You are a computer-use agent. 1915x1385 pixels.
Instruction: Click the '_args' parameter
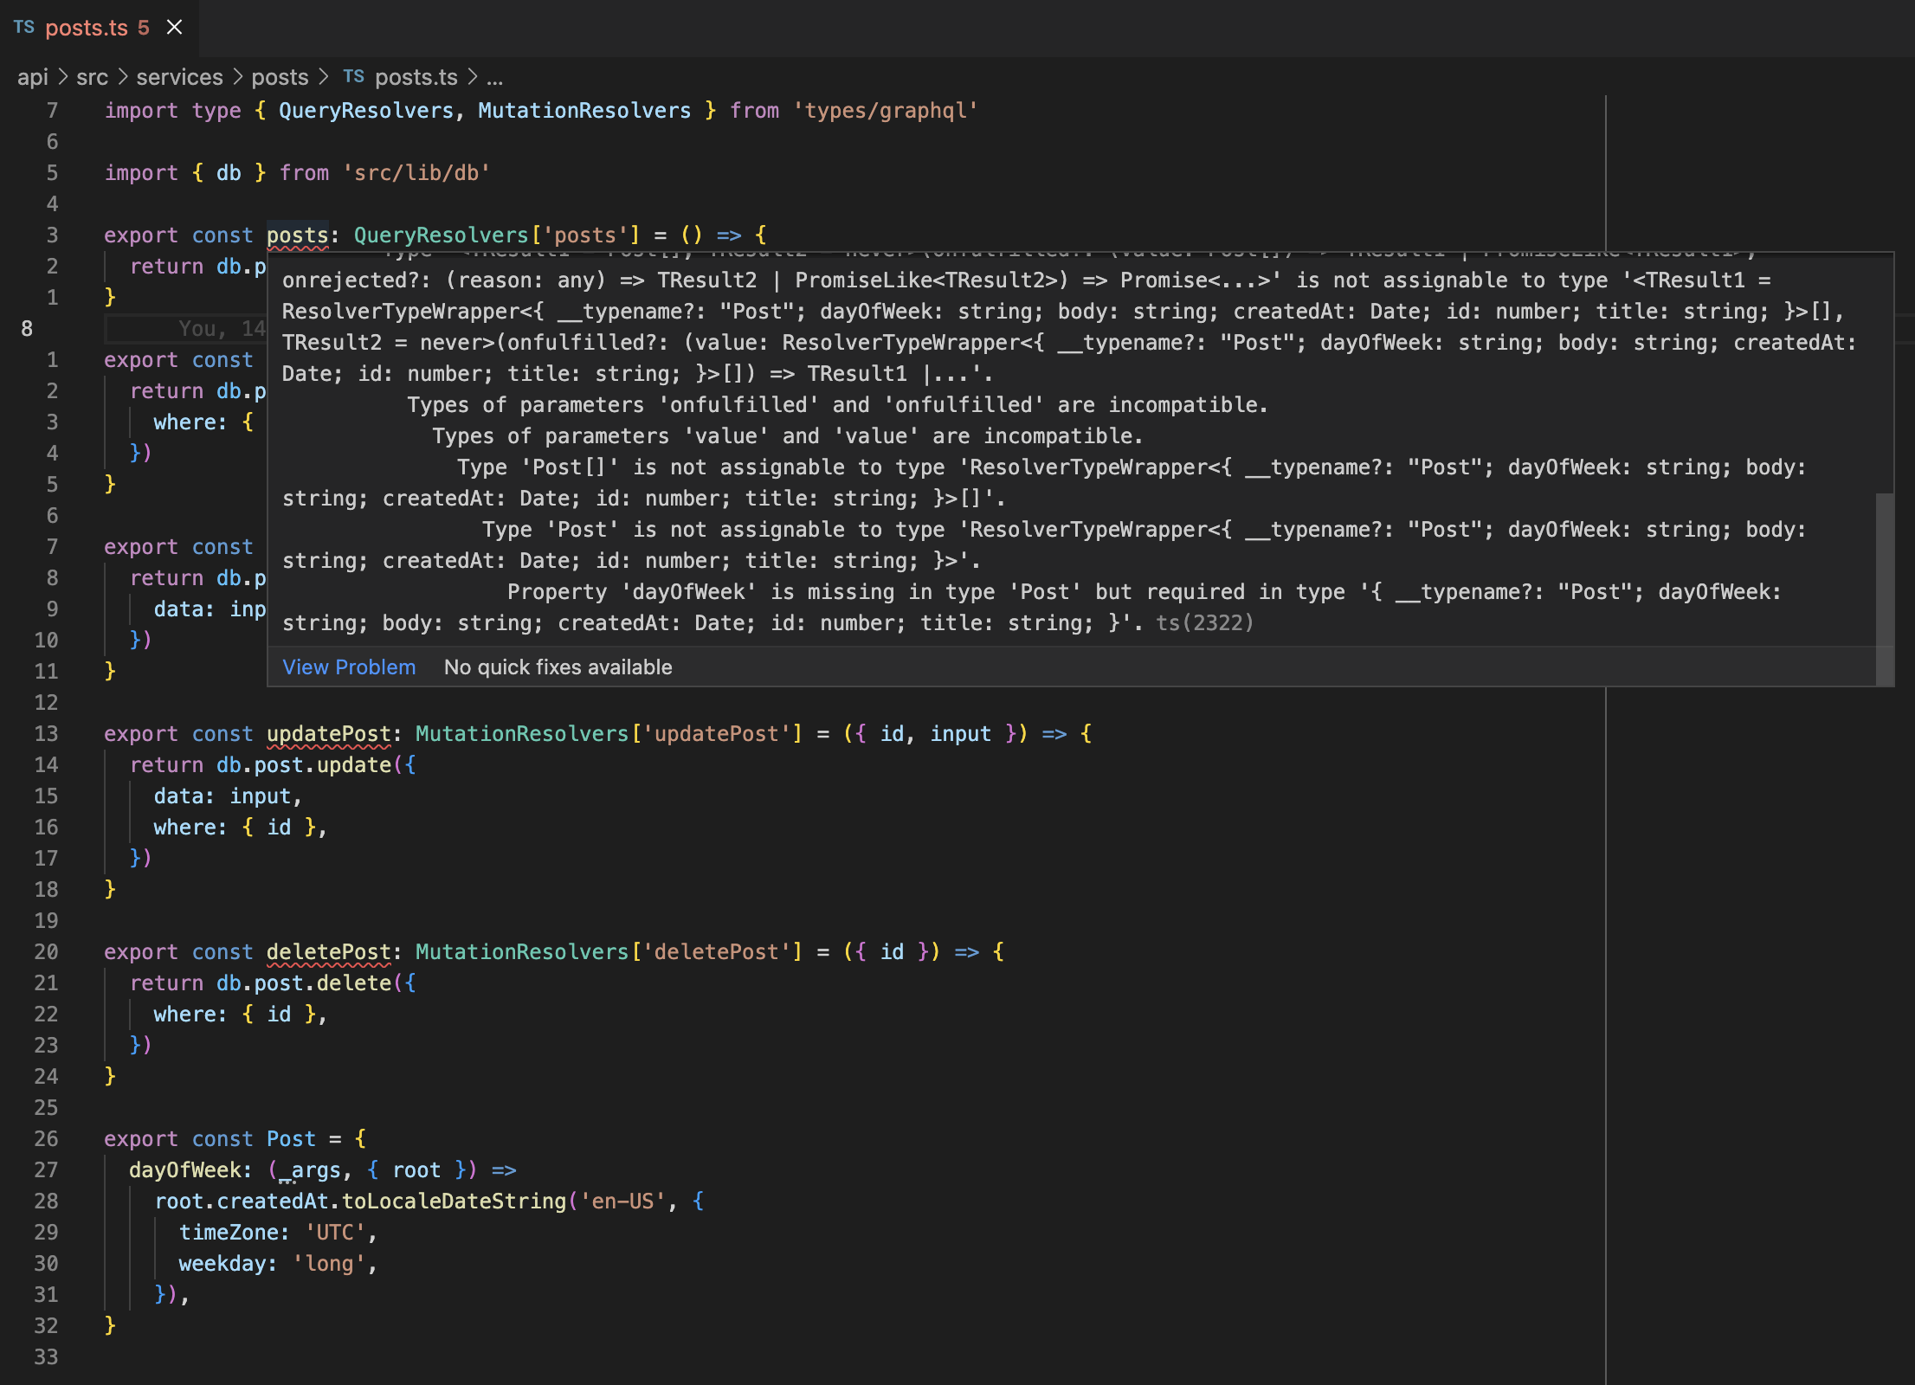pos(309,1170)
